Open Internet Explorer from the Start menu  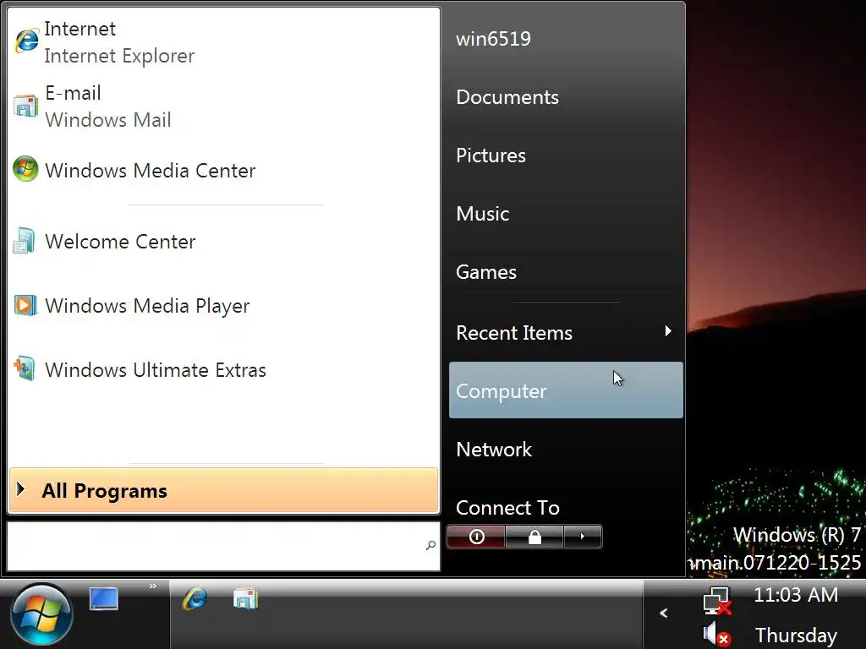tap(223, 42)
